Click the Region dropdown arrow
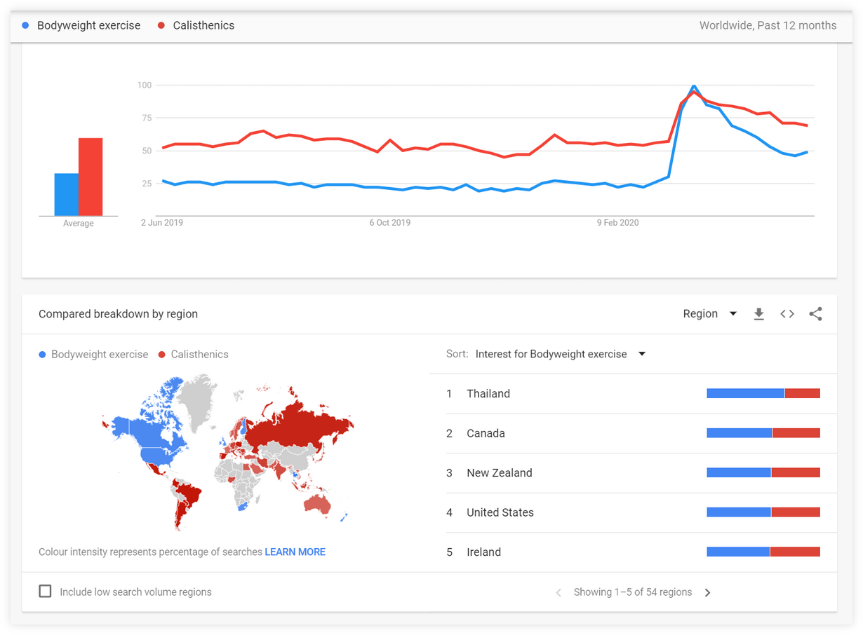 [x=733, y=314]
